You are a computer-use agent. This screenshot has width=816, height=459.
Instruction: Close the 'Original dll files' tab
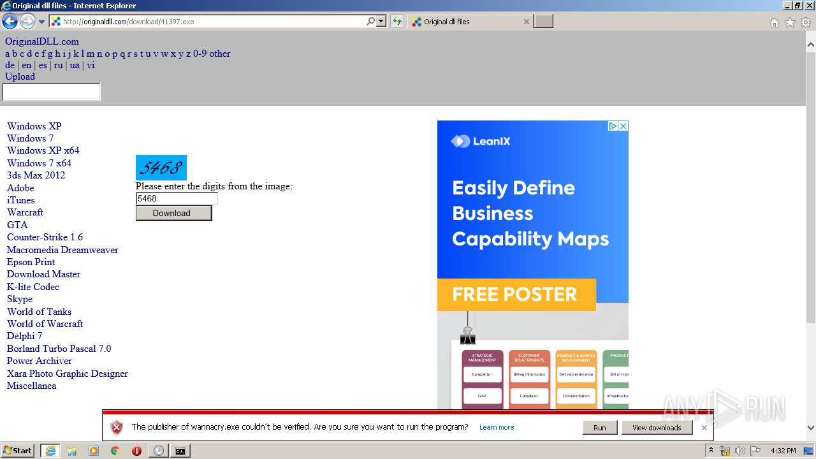[x=526, y=22]
